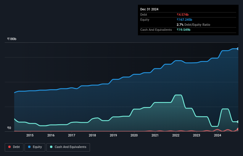Click the ₹0 y-axis label

click(9, 128)
